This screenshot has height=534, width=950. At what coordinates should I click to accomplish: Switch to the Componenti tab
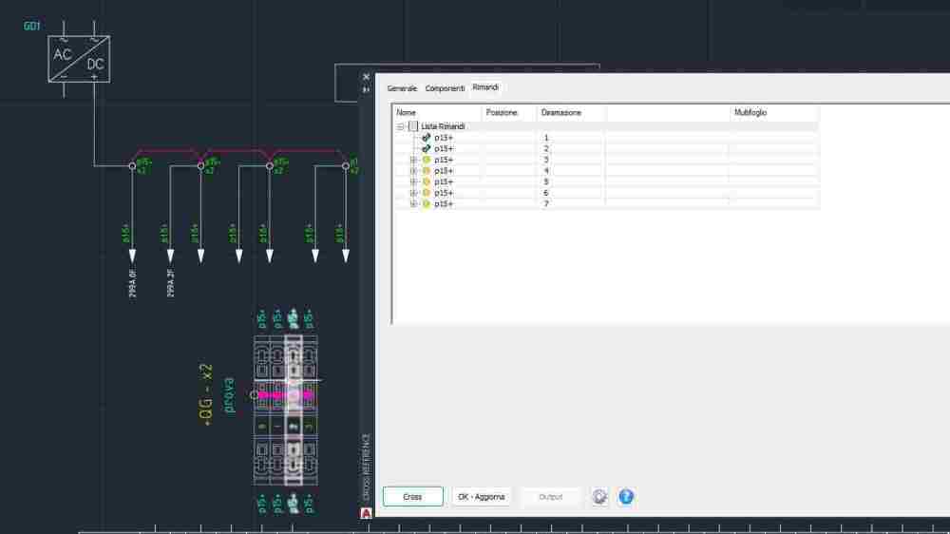point(445,88)
